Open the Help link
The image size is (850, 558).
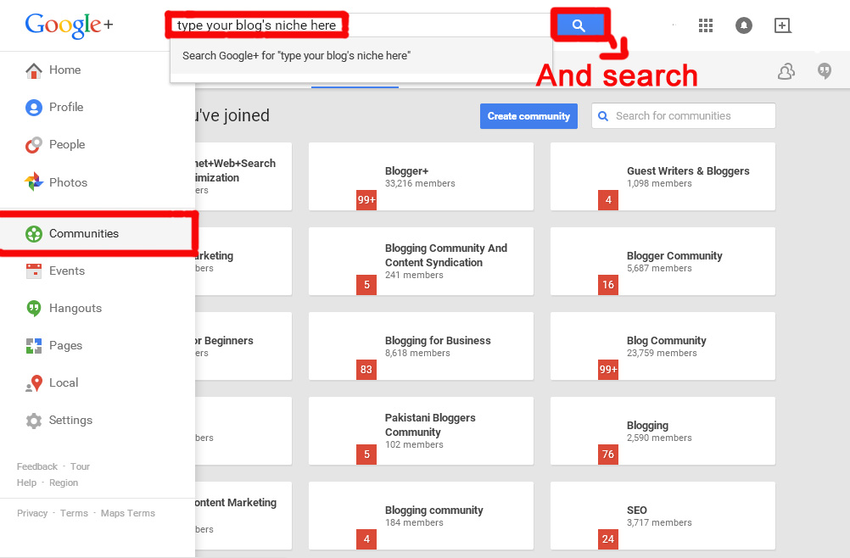pos(26,483)
